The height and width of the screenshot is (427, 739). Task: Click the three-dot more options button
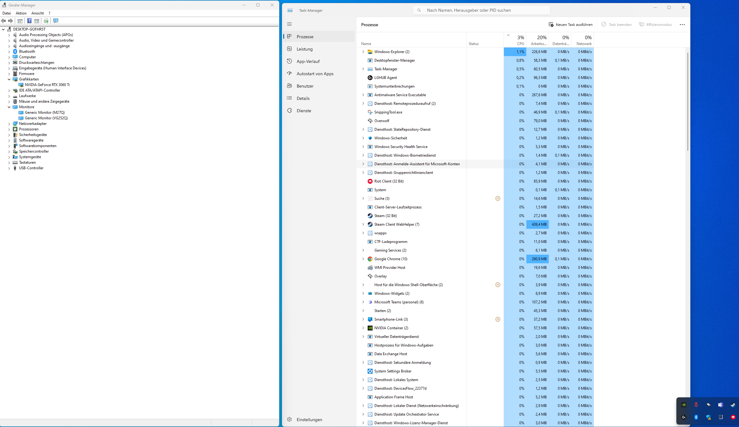pyautogui.click(x=682, y=25)
